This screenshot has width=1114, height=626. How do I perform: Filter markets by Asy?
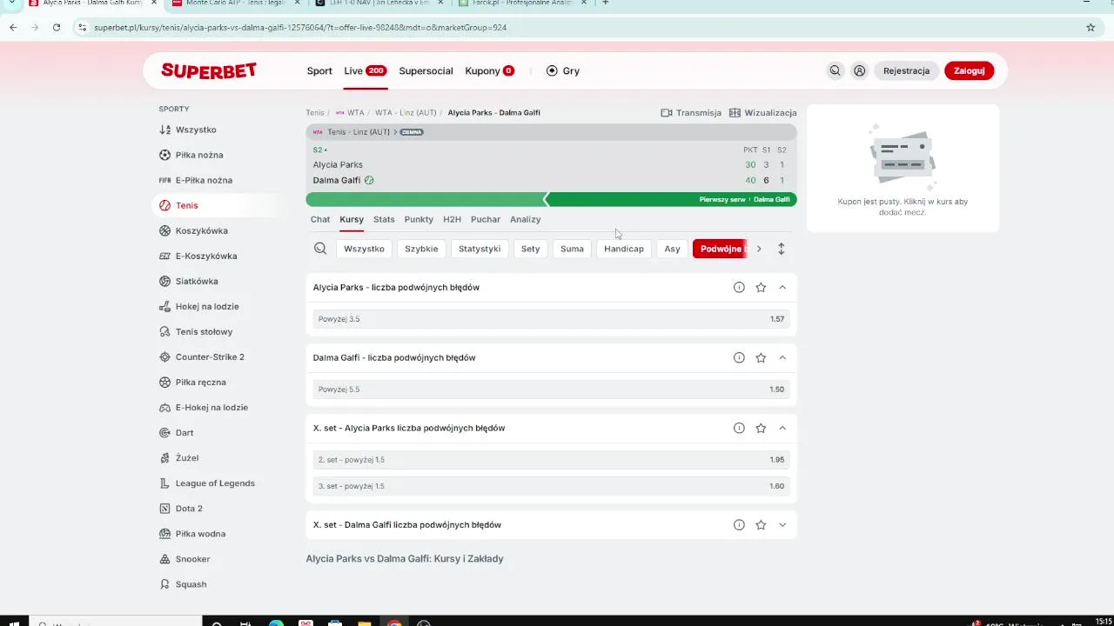[672, 249]
